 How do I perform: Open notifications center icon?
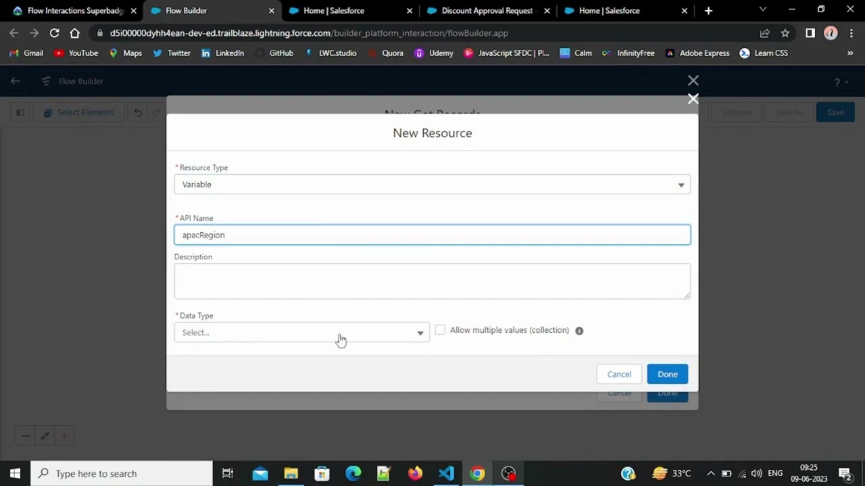845,473
